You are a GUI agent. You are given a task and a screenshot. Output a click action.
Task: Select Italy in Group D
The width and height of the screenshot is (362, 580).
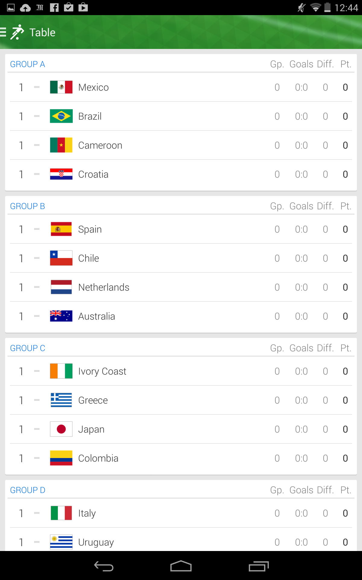click(87, 513)
